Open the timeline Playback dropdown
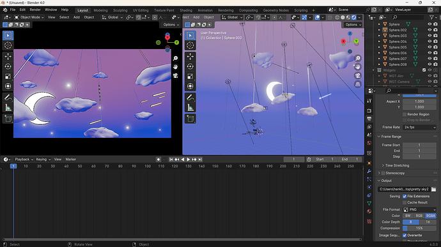The height and width of the screenshot is (247, 441). (x=24, y=160)
